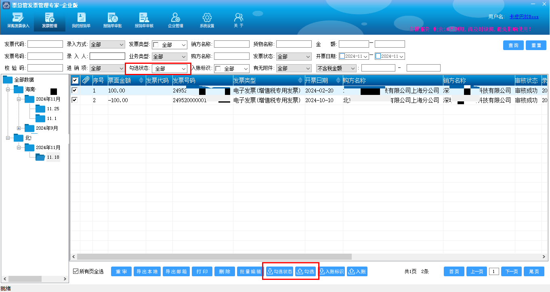Open 企业管理 from the toolbar

click(x=176, y=20)
